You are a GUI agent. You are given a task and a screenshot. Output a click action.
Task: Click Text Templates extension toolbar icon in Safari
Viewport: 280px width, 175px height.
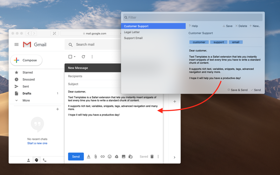(55, 33)
